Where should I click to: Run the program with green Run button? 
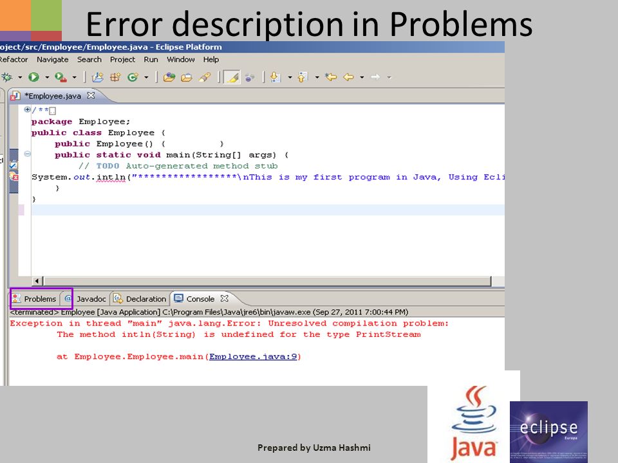pos(34,77)
